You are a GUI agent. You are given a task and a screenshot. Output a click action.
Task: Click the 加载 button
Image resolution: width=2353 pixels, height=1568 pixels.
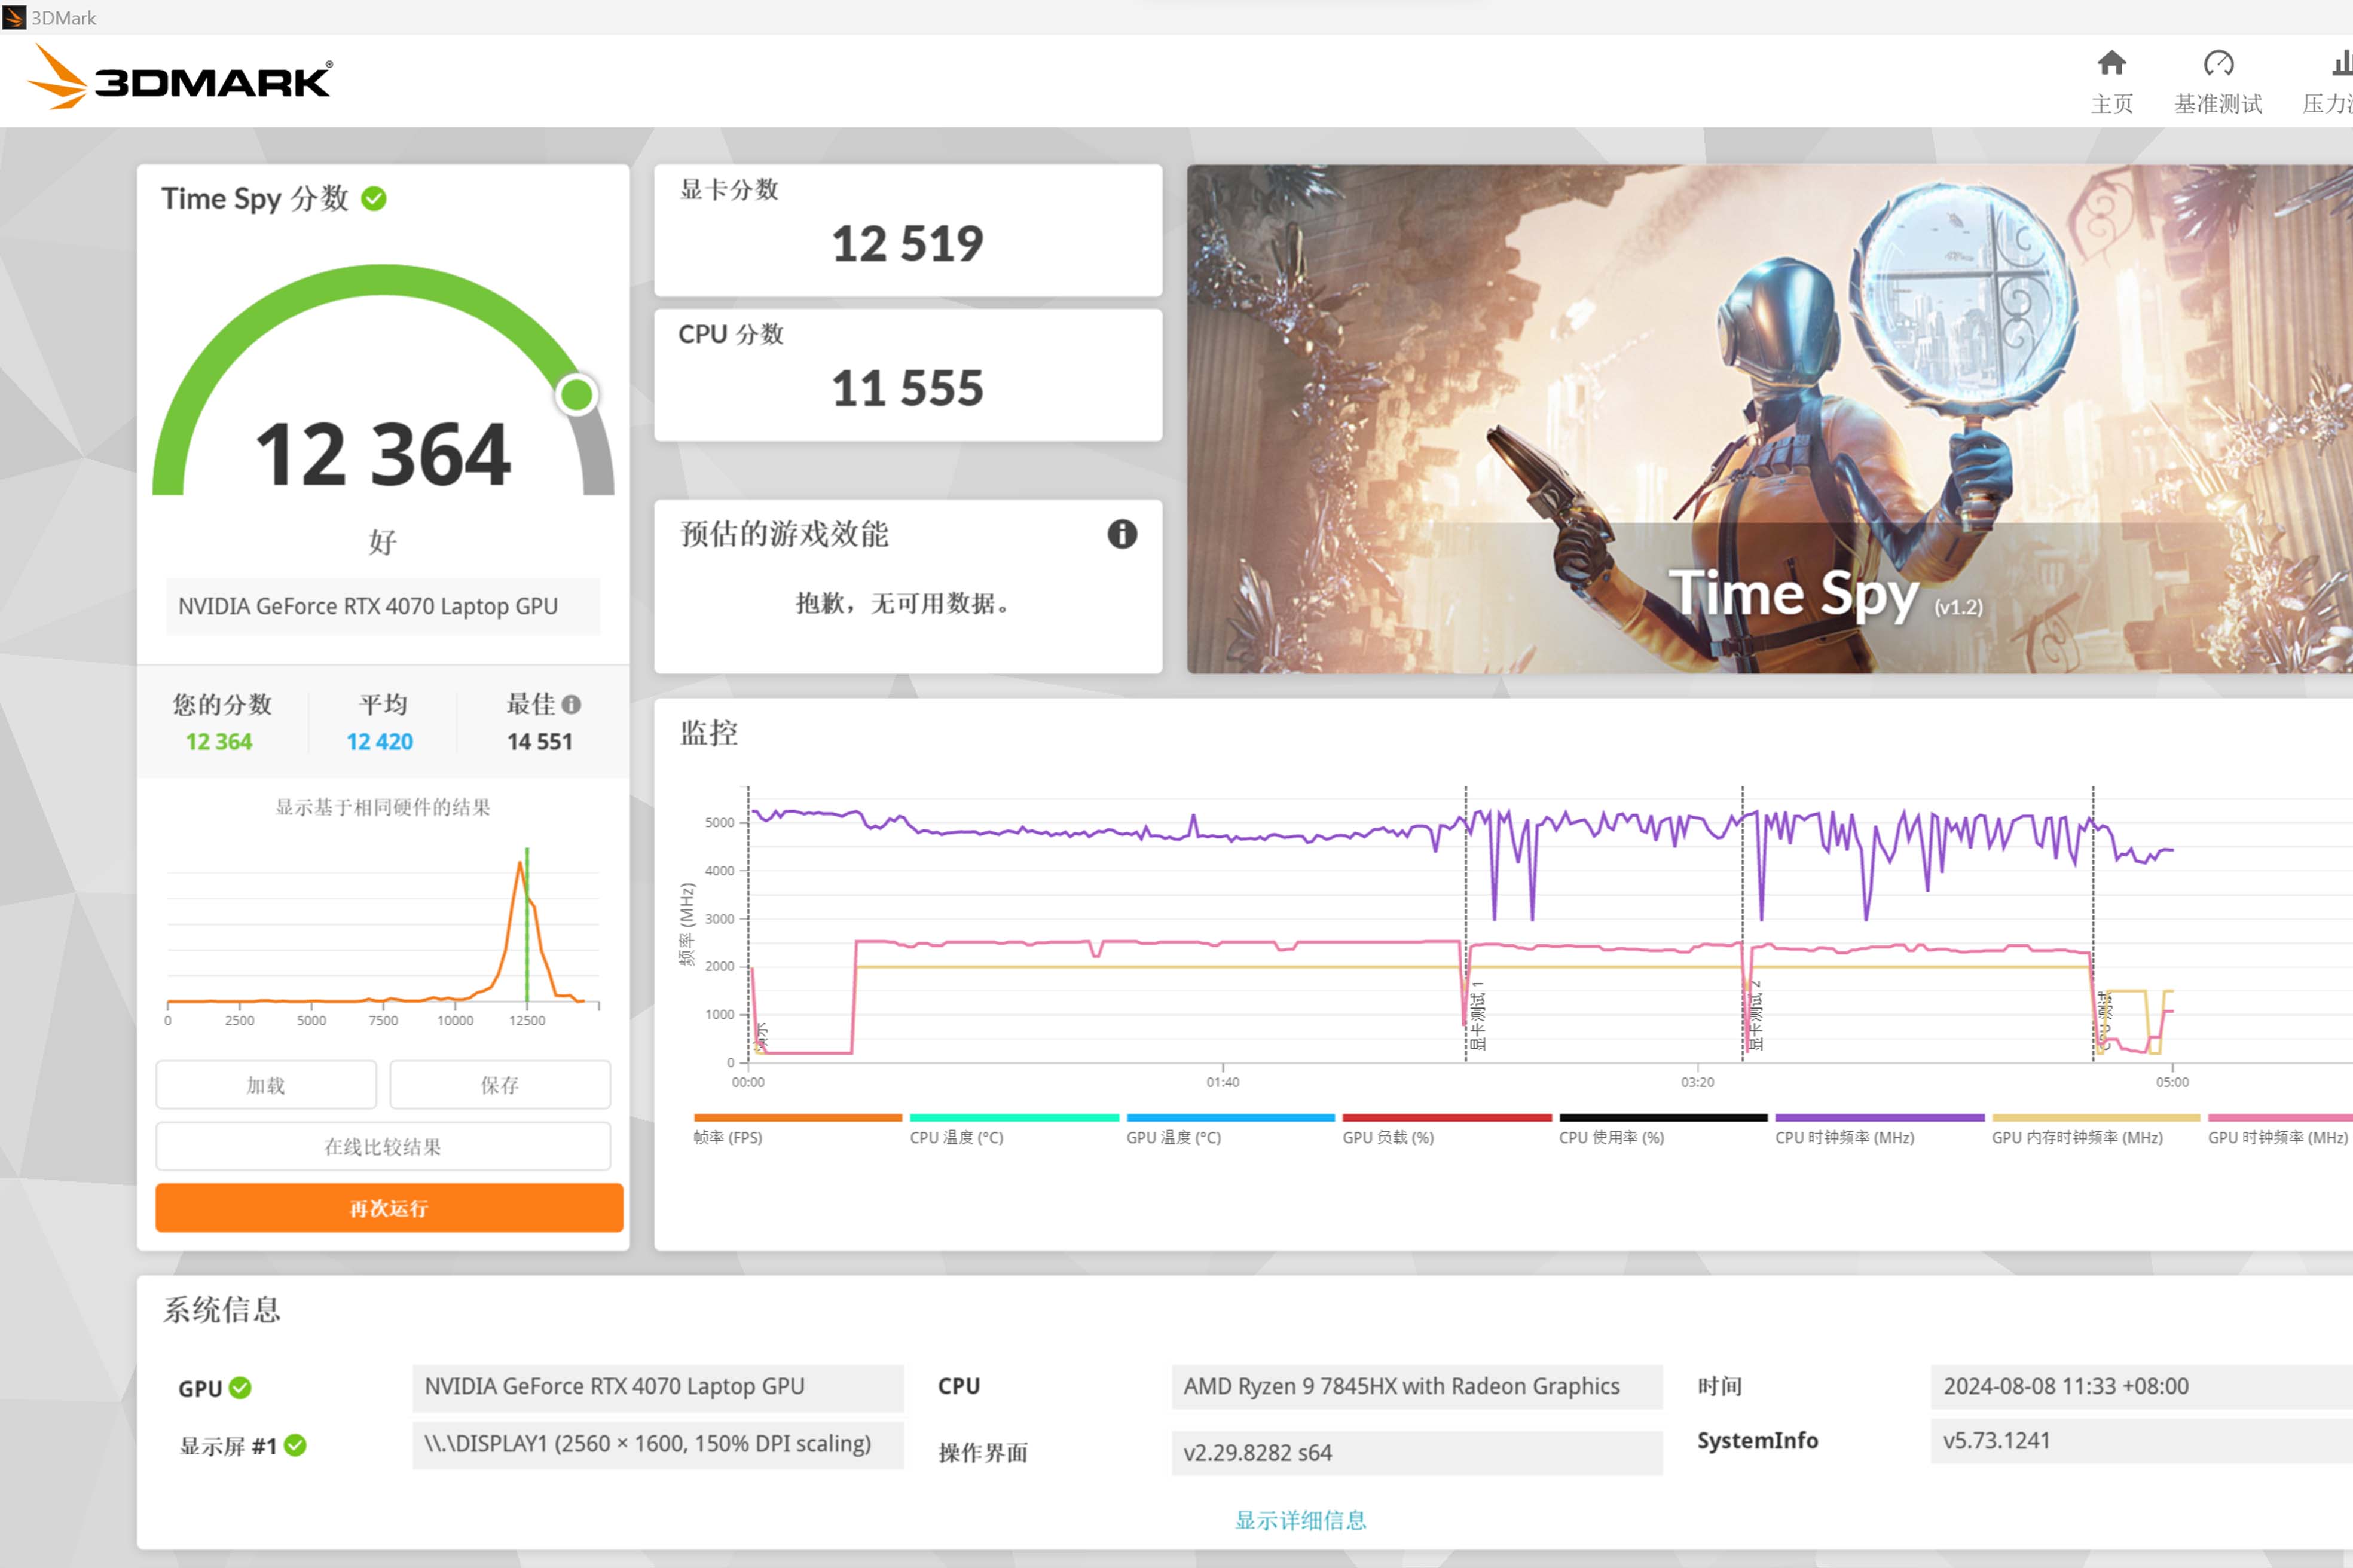266,1085
